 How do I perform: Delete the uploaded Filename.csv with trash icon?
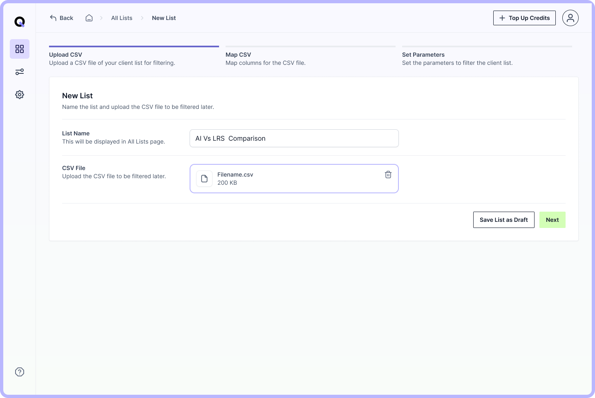[x=388, y=175]
